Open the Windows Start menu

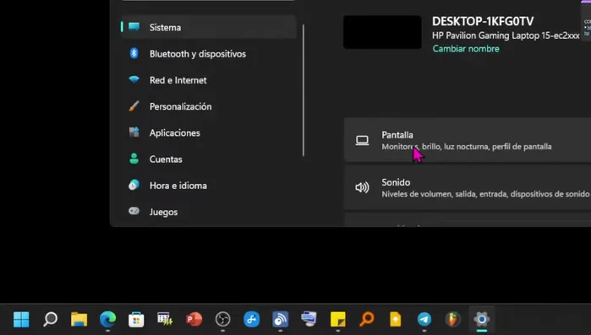[x=21, y=320]
